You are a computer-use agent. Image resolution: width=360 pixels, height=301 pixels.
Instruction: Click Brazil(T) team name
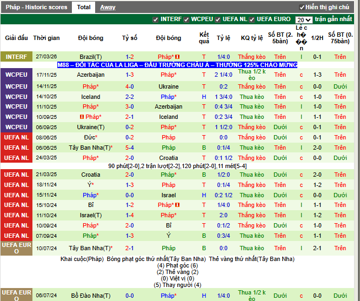coord(91,57)
